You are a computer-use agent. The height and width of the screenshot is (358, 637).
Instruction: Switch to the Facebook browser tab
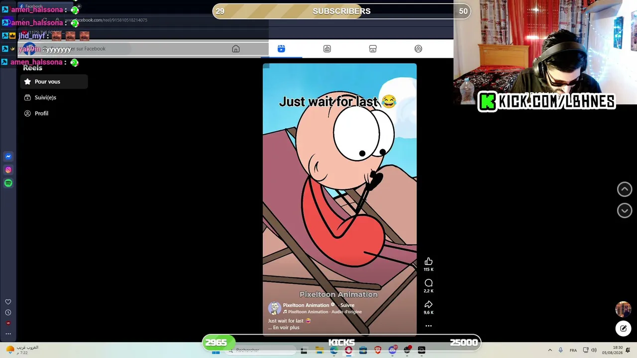click(45, 6)
